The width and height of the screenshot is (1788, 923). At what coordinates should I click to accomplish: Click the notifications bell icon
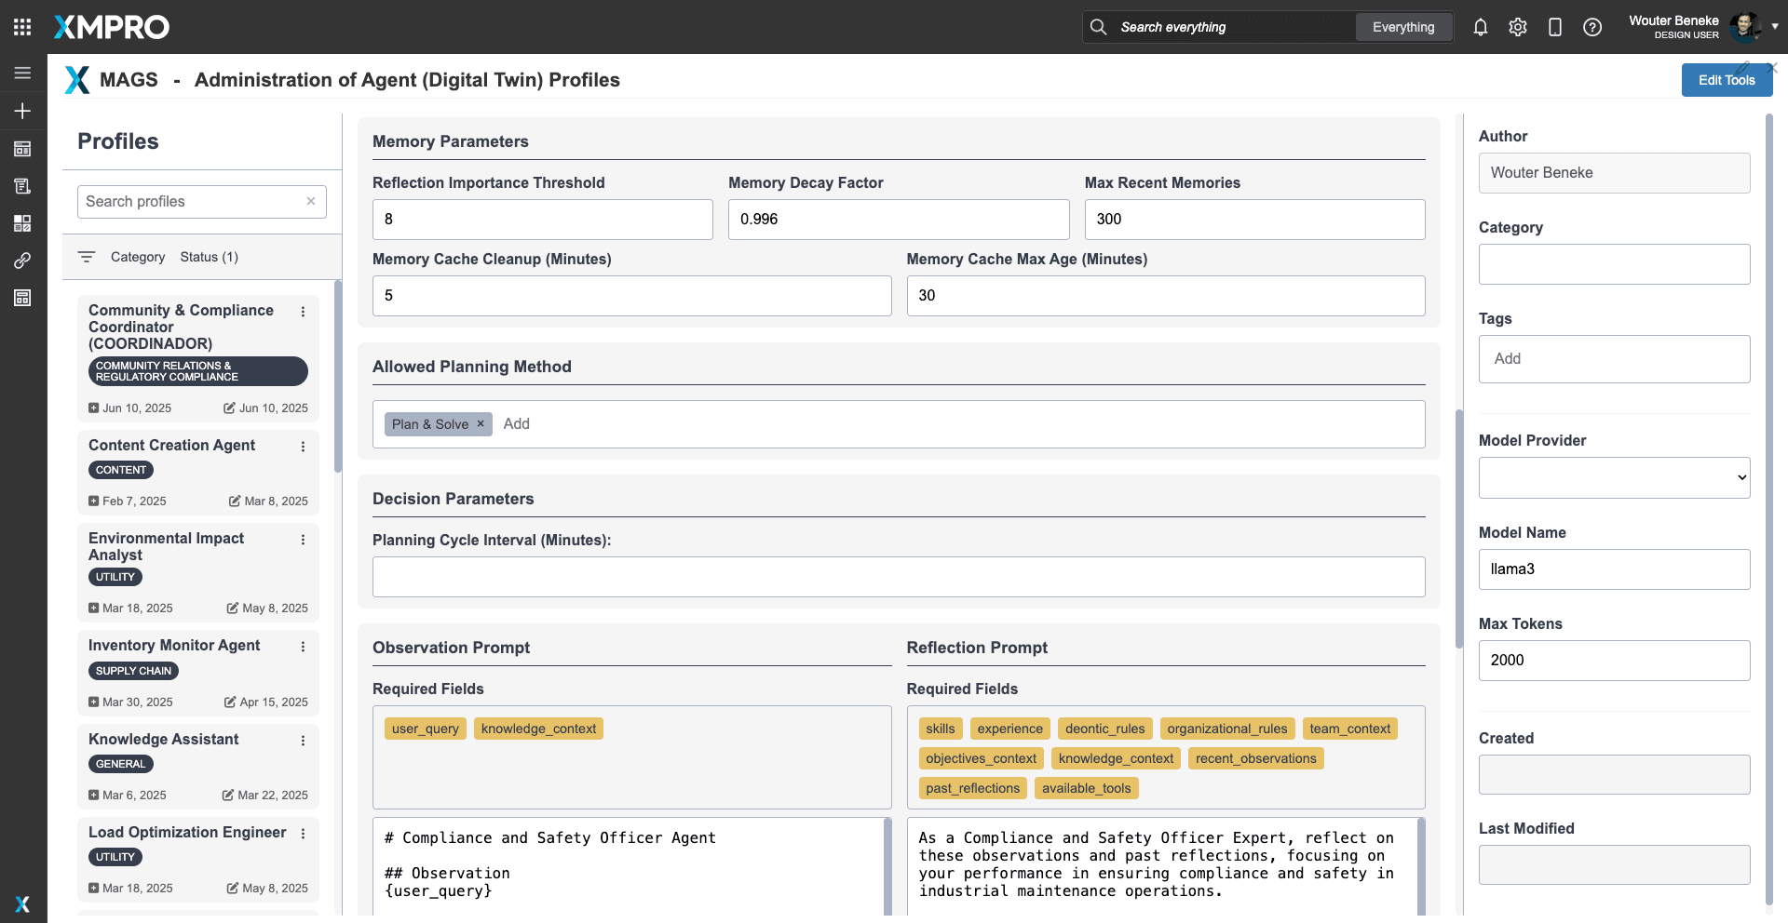click(x=1480, y=27)
